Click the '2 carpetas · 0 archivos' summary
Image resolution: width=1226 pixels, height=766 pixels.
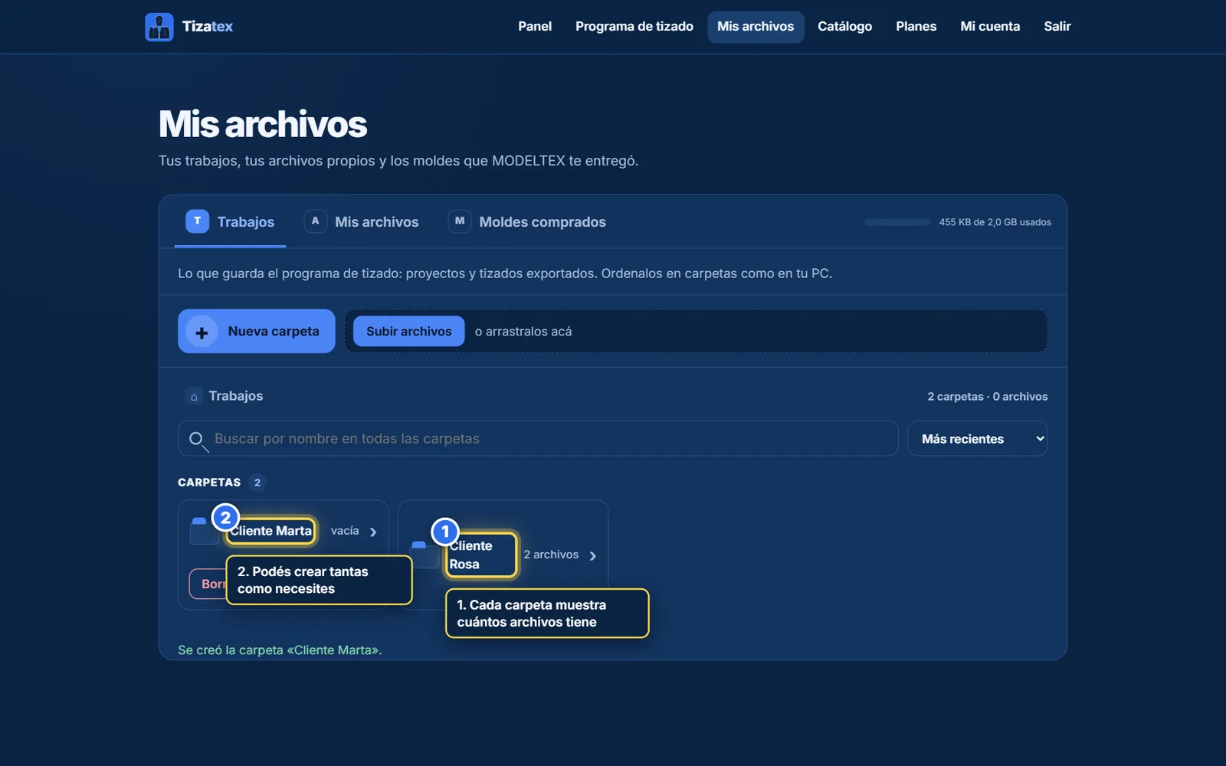point(987,397)
